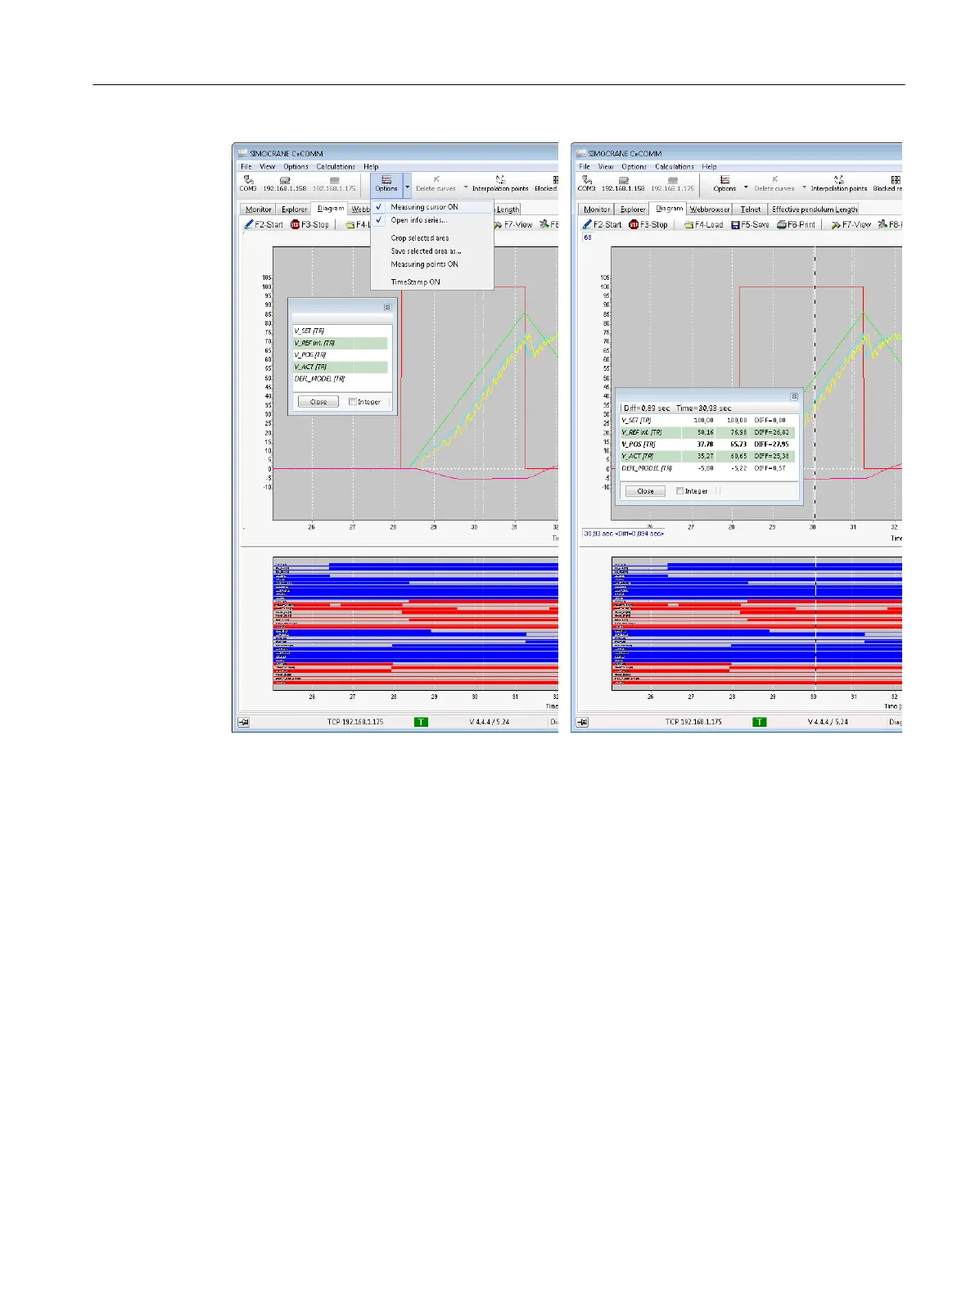Click greyed 192.168.1.175 connection icon in left window
Viewport: 975px width, 1299px height.
334,179
